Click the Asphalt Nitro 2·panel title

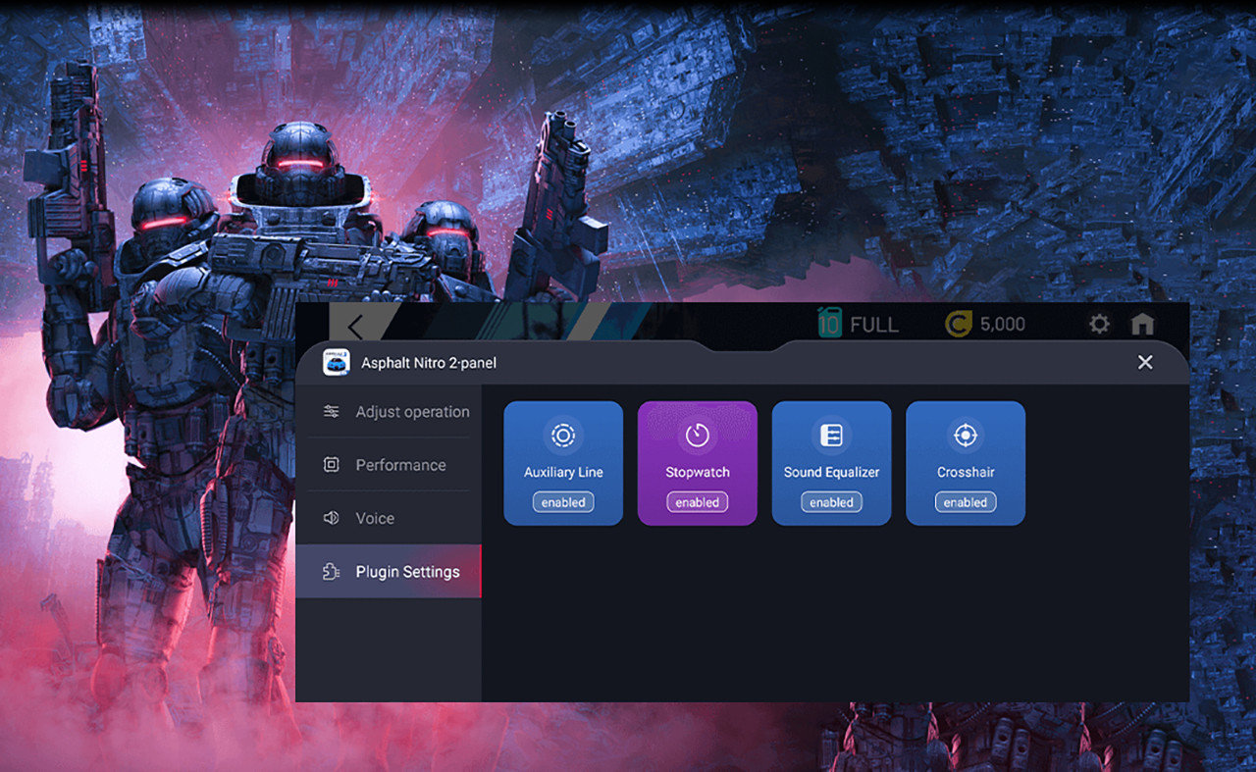click(x=429, y=363)
